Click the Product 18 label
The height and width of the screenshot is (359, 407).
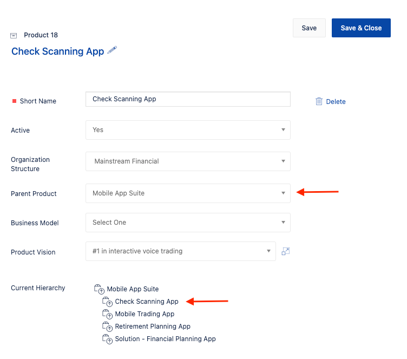41,35
